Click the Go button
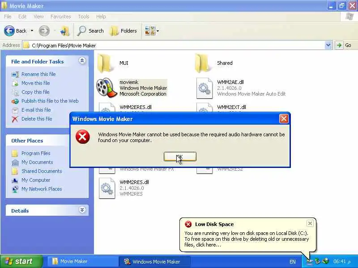358x268 pixels. tap(344, 45)
